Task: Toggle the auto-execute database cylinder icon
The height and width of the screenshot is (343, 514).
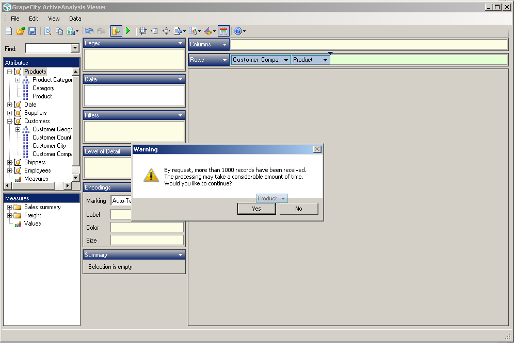Action: (116, 31)
